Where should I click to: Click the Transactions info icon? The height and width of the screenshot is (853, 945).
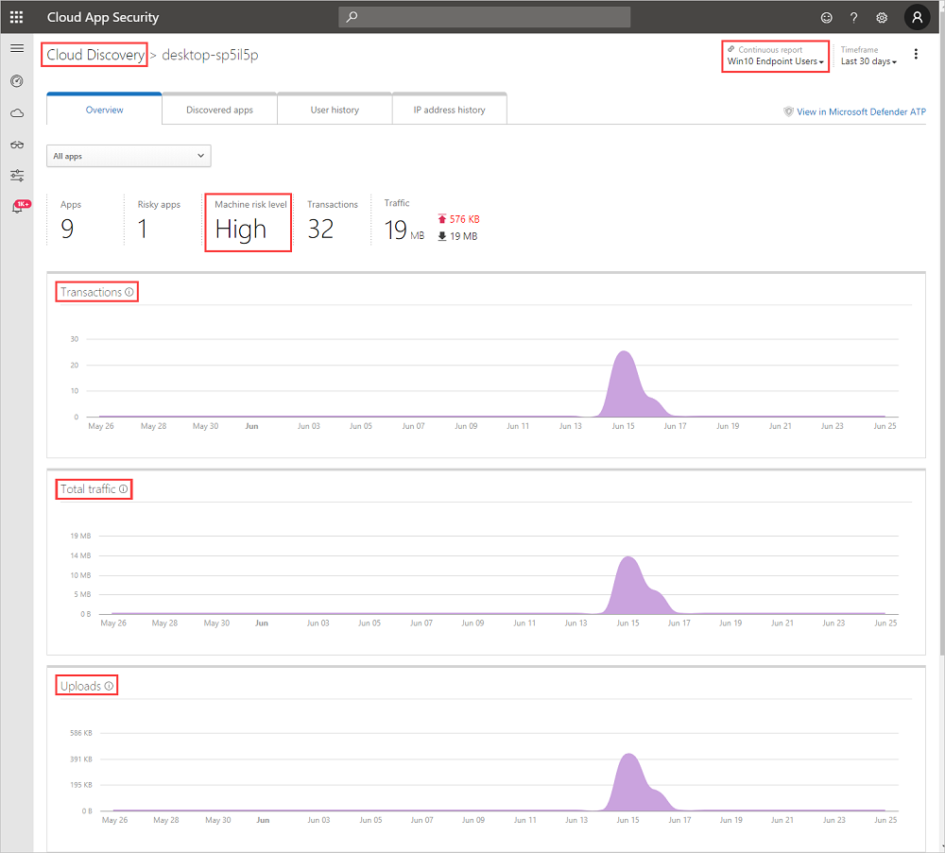coord(129,292)
